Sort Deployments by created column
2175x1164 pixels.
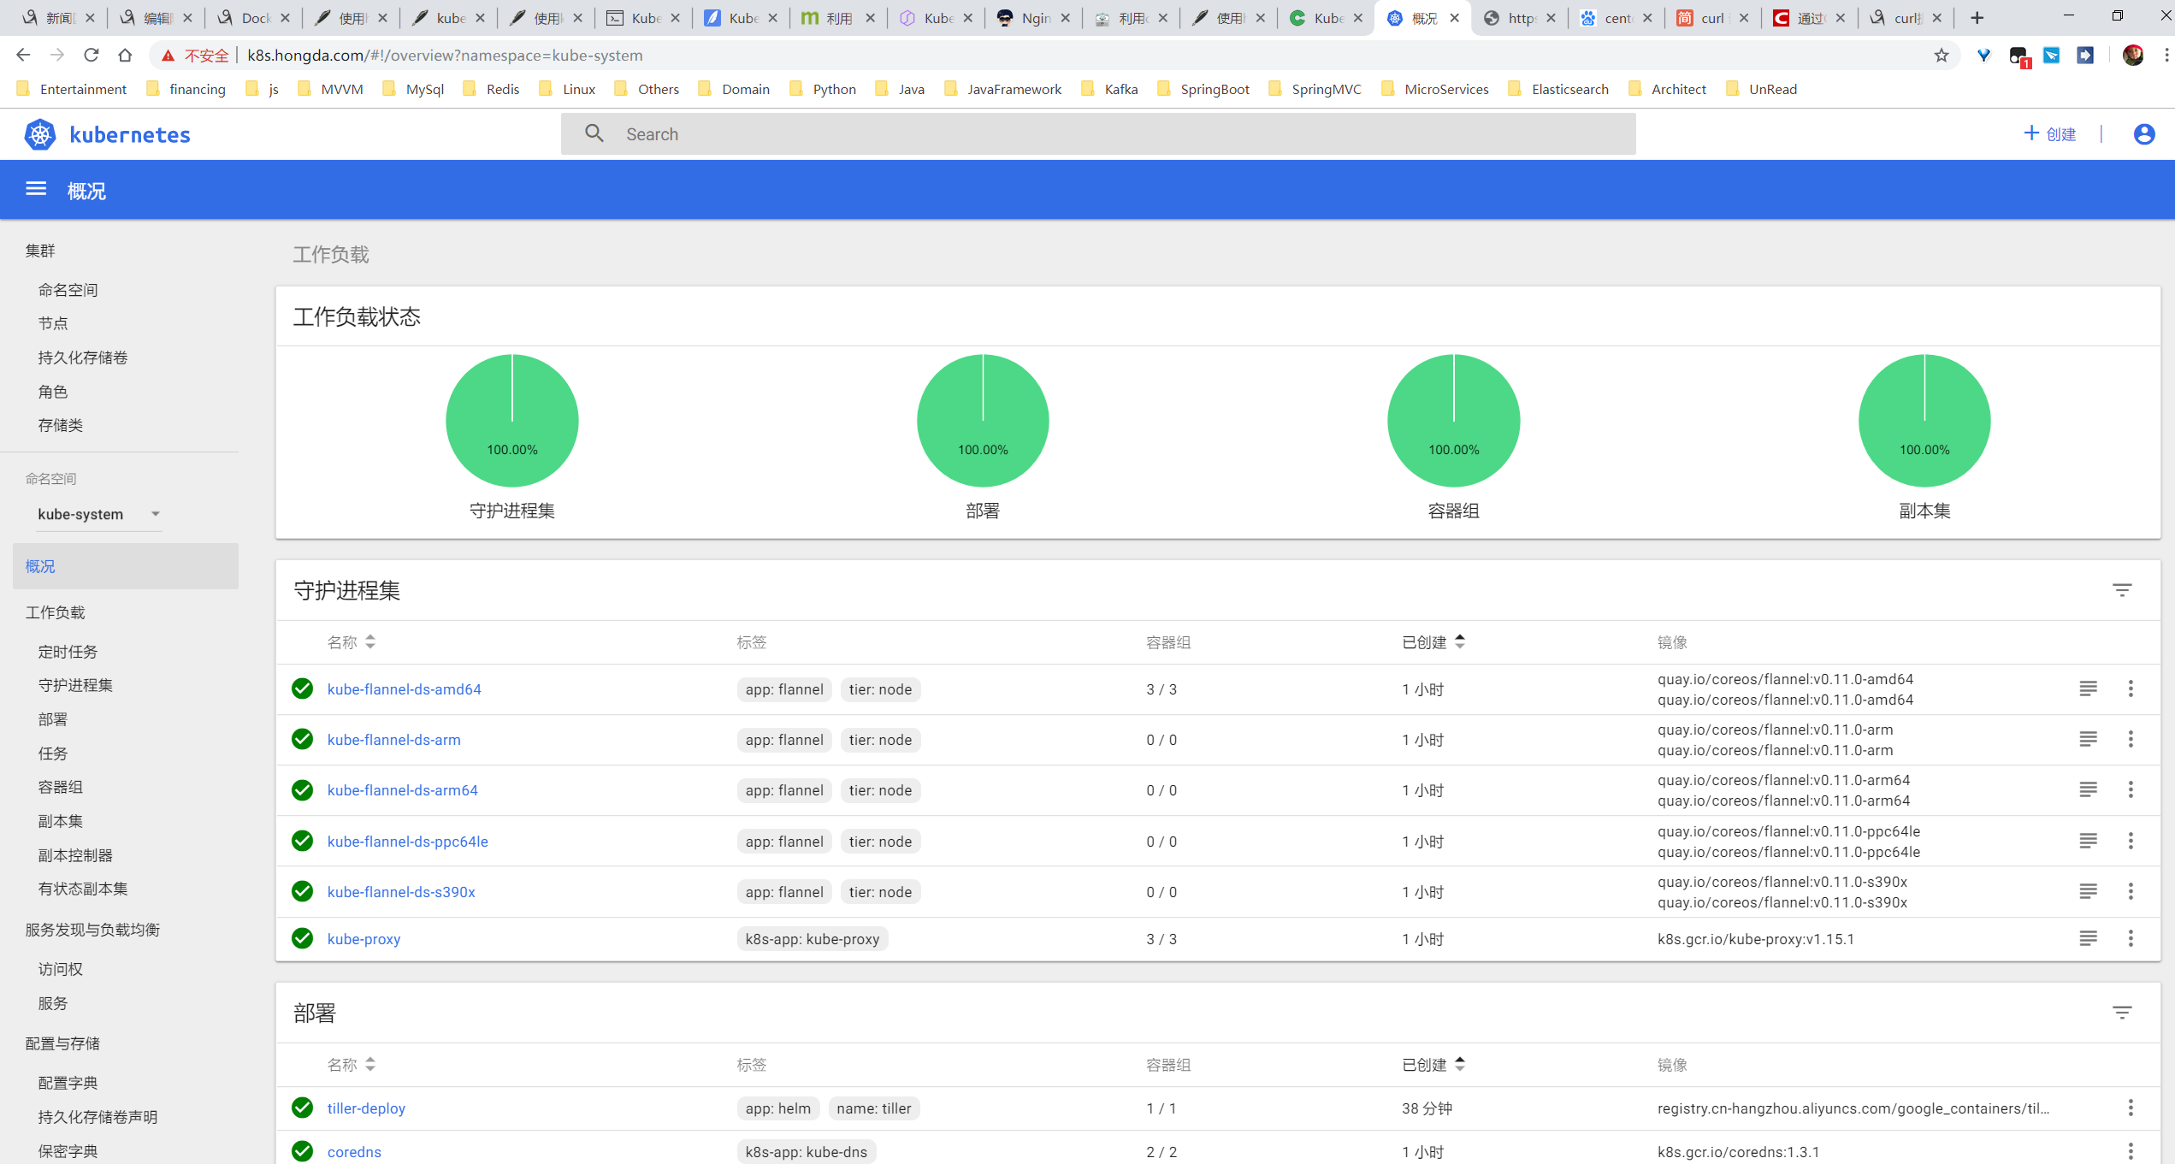(x=1433, y=1064)
